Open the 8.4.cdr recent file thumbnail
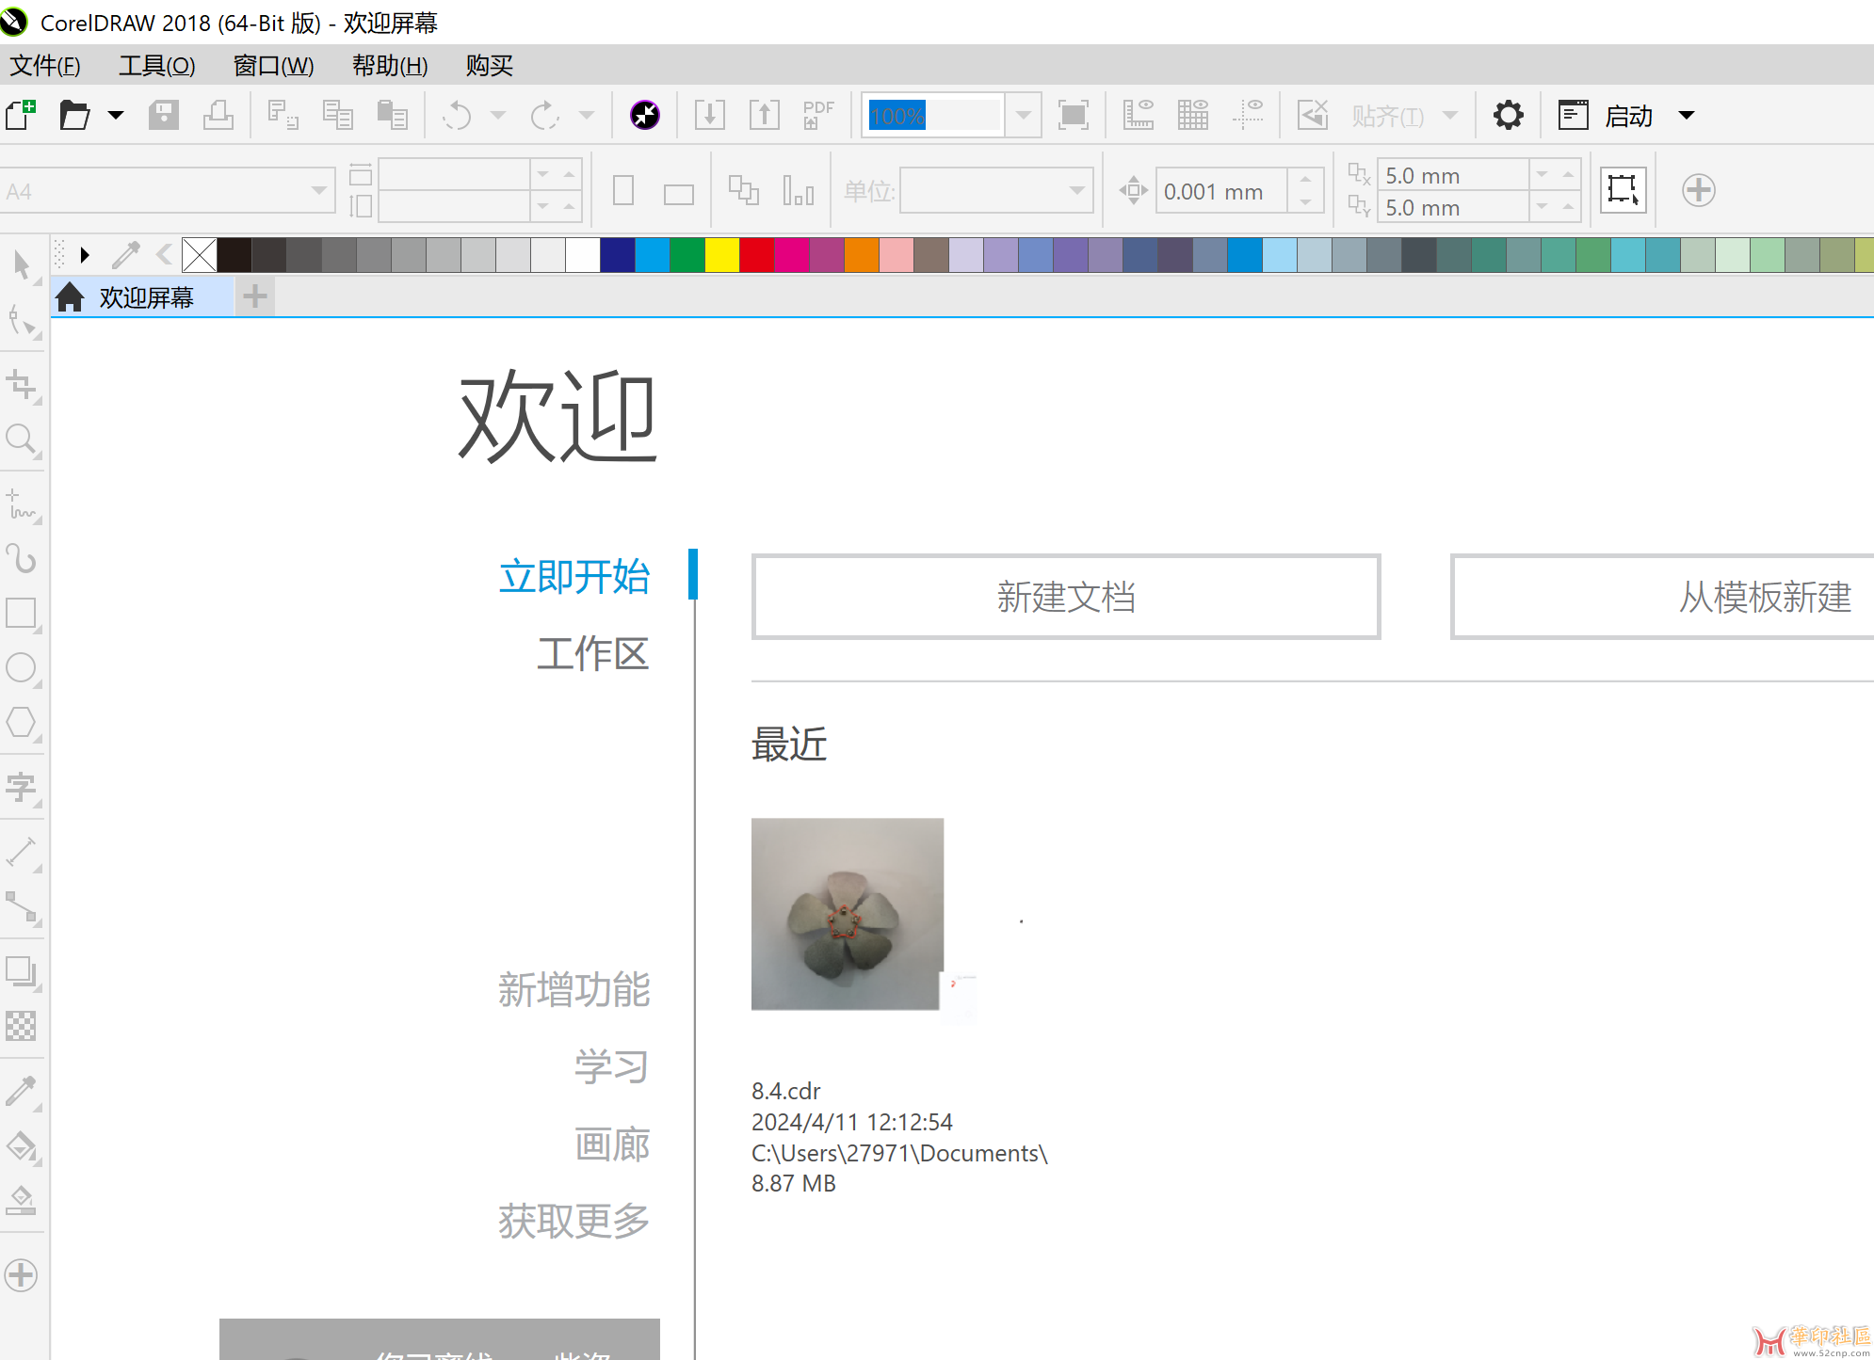 point(848,914)
